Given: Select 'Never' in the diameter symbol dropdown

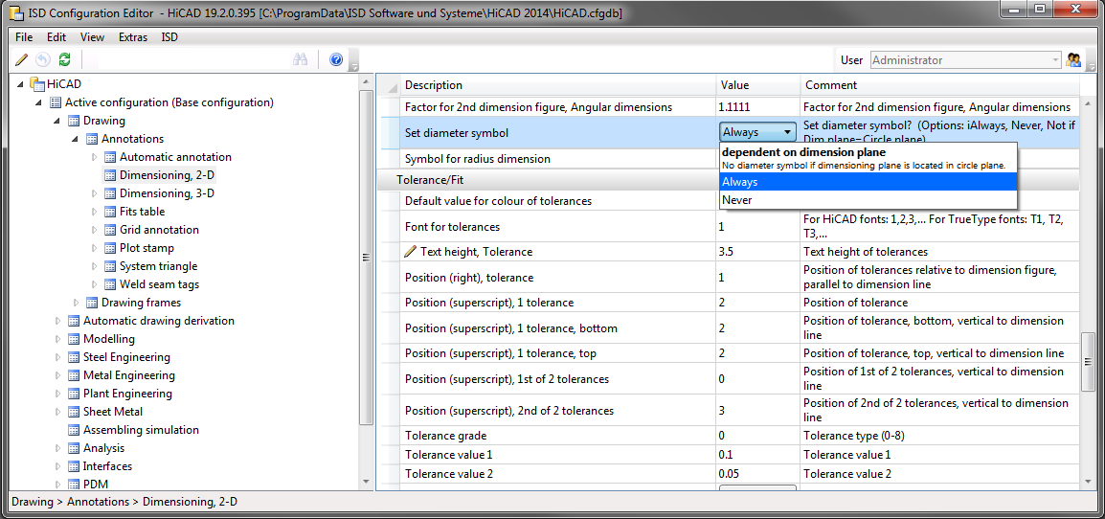Looking at the screenshot, I should click(737, 200).
